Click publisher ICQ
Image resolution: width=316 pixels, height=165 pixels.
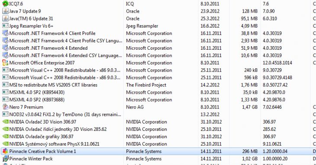130,4
